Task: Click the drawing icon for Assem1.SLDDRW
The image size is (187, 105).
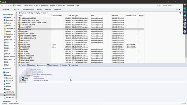Action: [x=19, y=29]
